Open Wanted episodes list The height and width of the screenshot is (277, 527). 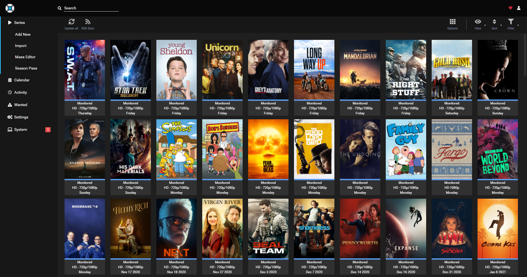[x=21, y=105]
